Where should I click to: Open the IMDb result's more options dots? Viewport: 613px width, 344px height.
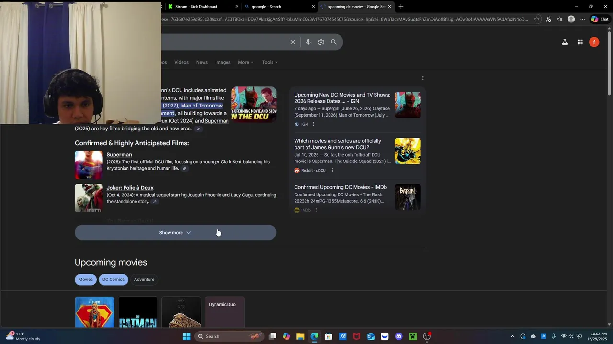click(x=316, y=210)
